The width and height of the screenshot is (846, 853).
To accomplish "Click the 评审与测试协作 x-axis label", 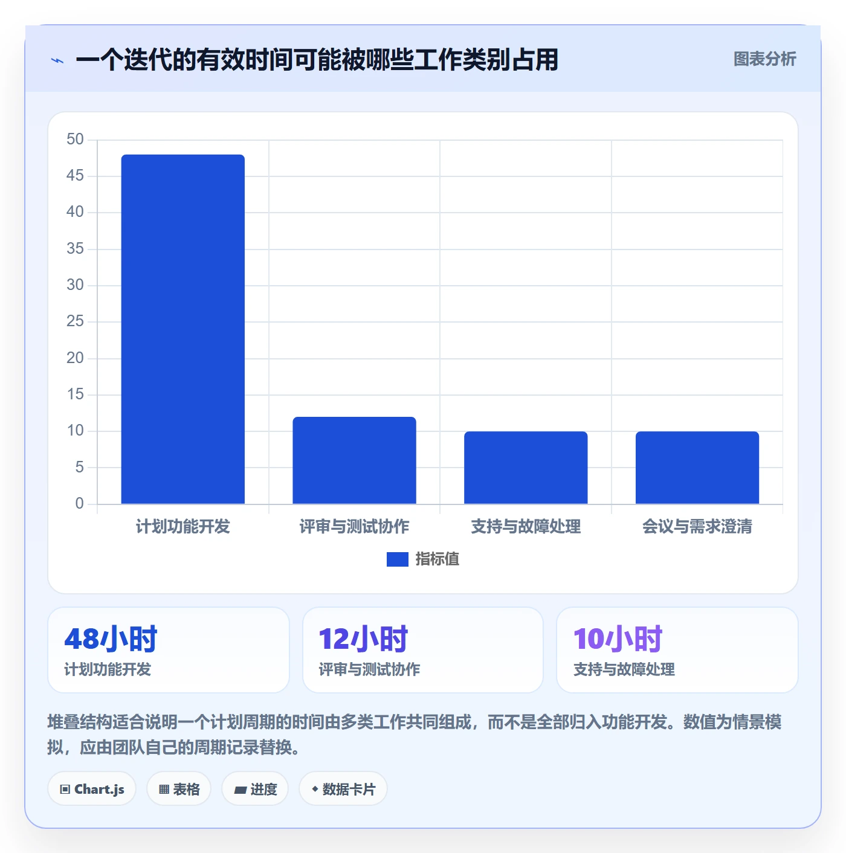I will (x=355, y=527).
